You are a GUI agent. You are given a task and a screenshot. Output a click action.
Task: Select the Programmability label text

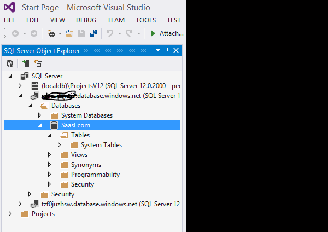95,175
